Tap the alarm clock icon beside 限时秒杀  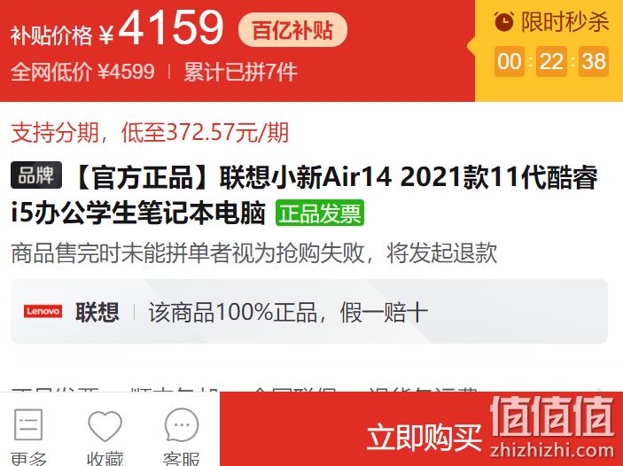click(503, 21)
